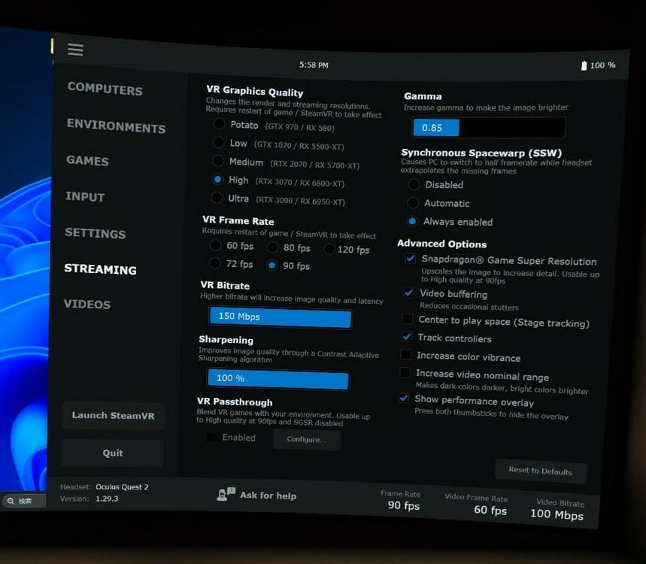646x564 pixels.
Task: Uncheck Show performance overlay
Action: click(x=403, y=398)
